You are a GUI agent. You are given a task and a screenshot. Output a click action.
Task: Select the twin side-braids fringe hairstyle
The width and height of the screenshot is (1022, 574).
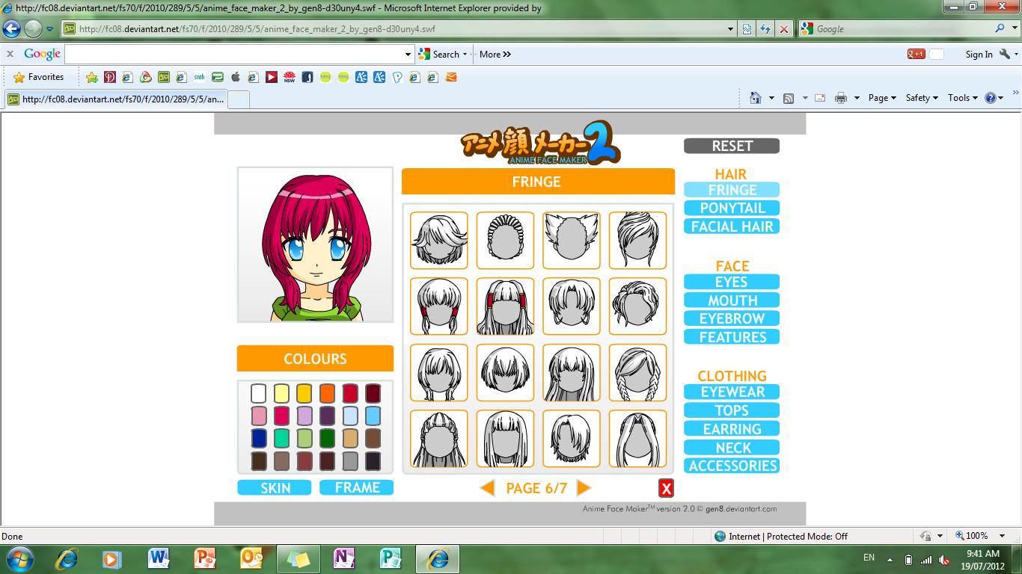click(637, 372)
